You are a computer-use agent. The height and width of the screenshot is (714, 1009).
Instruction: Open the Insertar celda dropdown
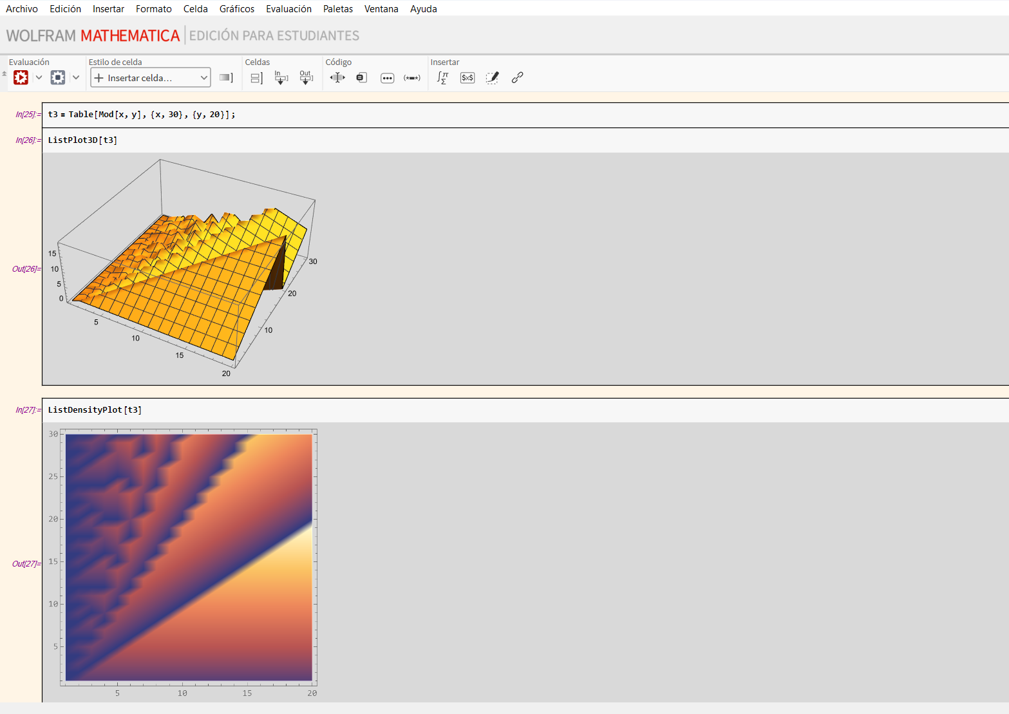(151, 78)
